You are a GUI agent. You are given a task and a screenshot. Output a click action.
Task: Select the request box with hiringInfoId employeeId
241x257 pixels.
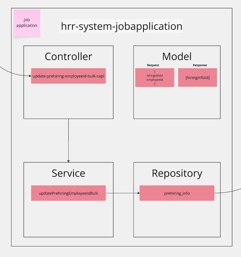point(154,78)
